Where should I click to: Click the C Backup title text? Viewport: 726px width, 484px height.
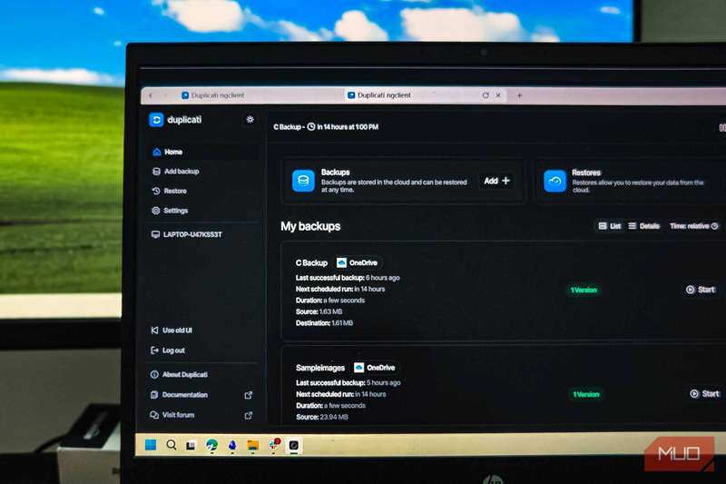point(311,262)
